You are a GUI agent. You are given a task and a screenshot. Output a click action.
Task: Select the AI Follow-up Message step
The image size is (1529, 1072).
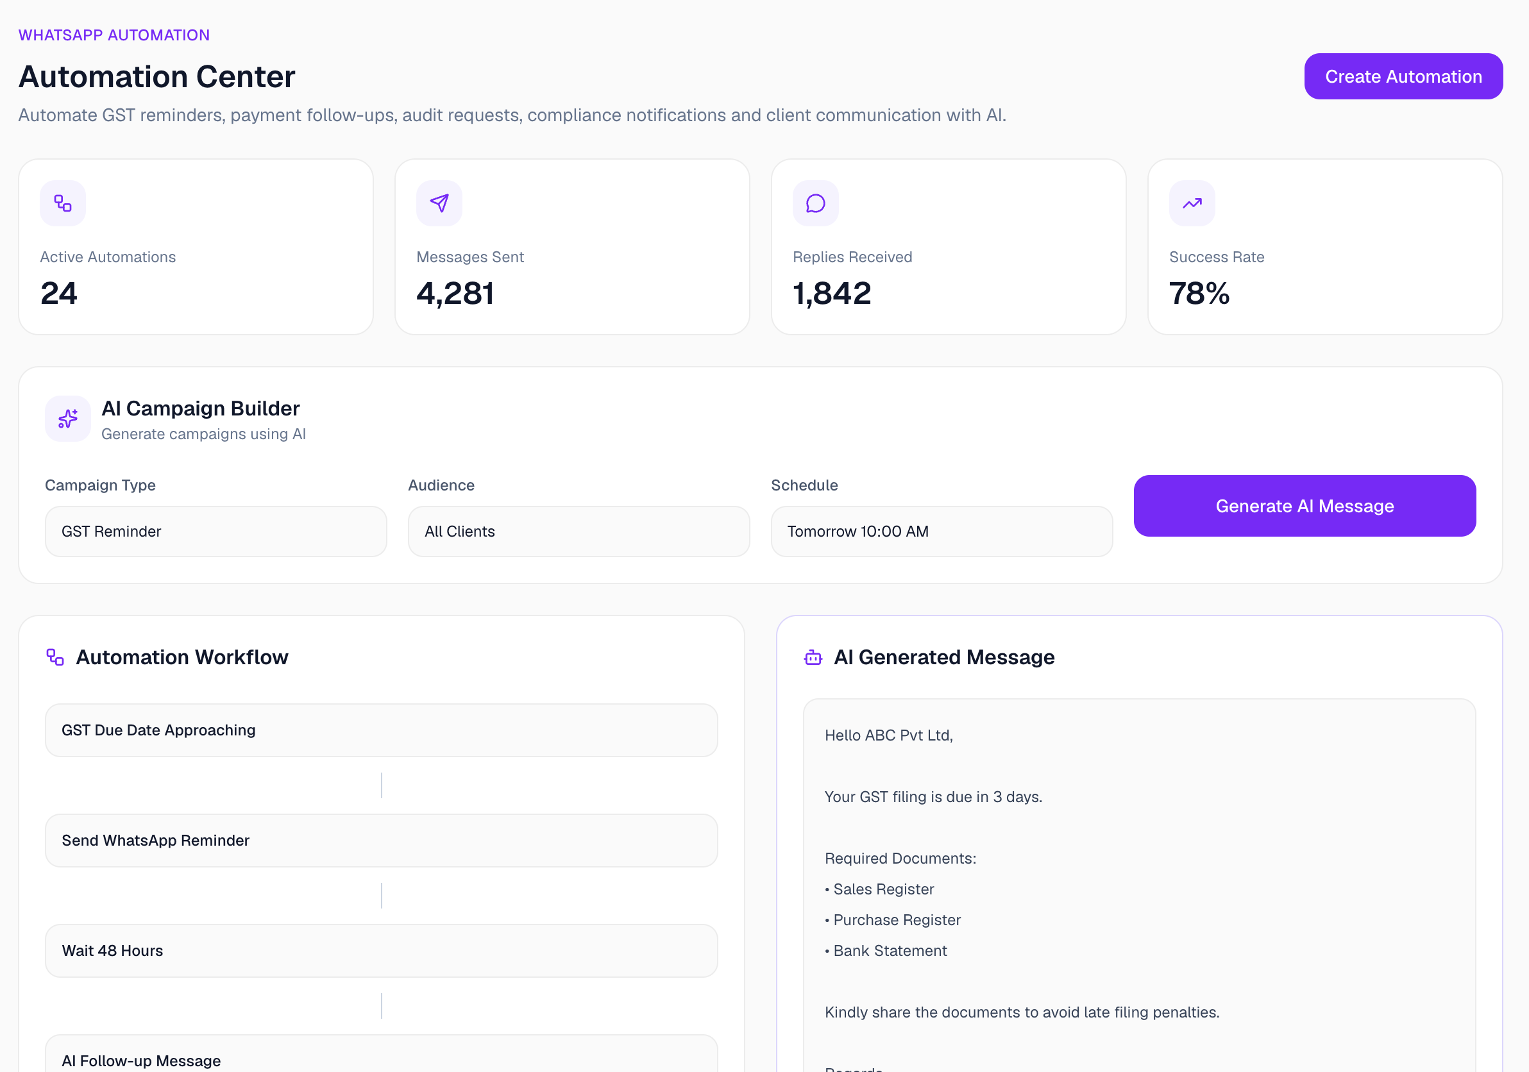click(382, 1055)
